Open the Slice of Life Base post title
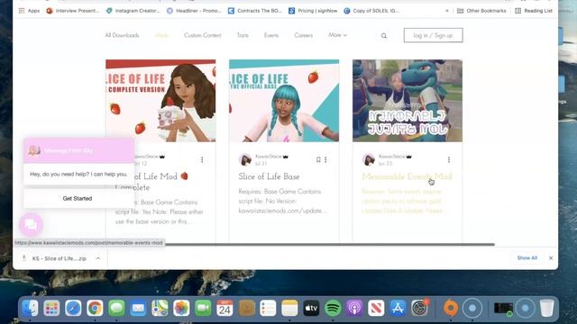The height and width of the screenshot is (324, 577). point(269,176)
